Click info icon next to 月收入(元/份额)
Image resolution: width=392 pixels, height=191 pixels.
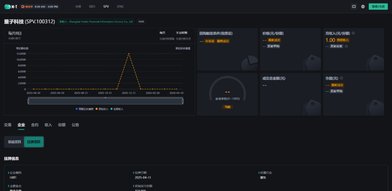(x=353, y=33)
